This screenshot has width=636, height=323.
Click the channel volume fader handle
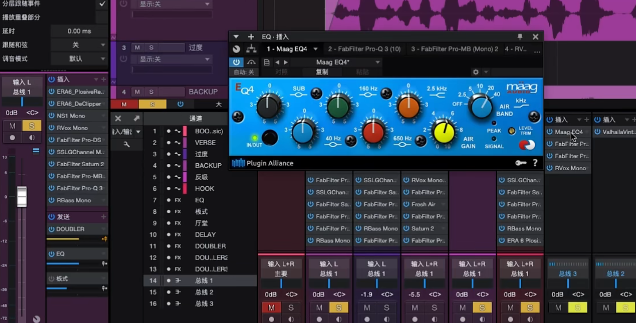tap(22, 197)
